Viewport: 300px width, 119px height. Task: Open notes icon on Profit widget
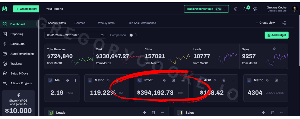173,80
